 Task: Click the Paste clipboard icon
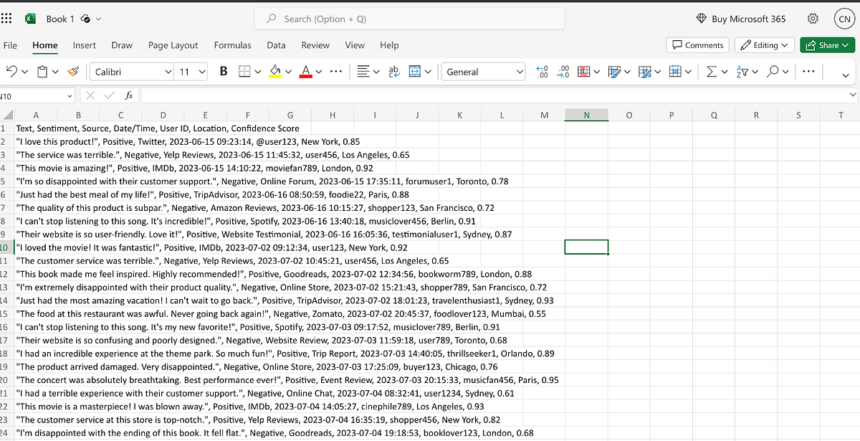42,71
